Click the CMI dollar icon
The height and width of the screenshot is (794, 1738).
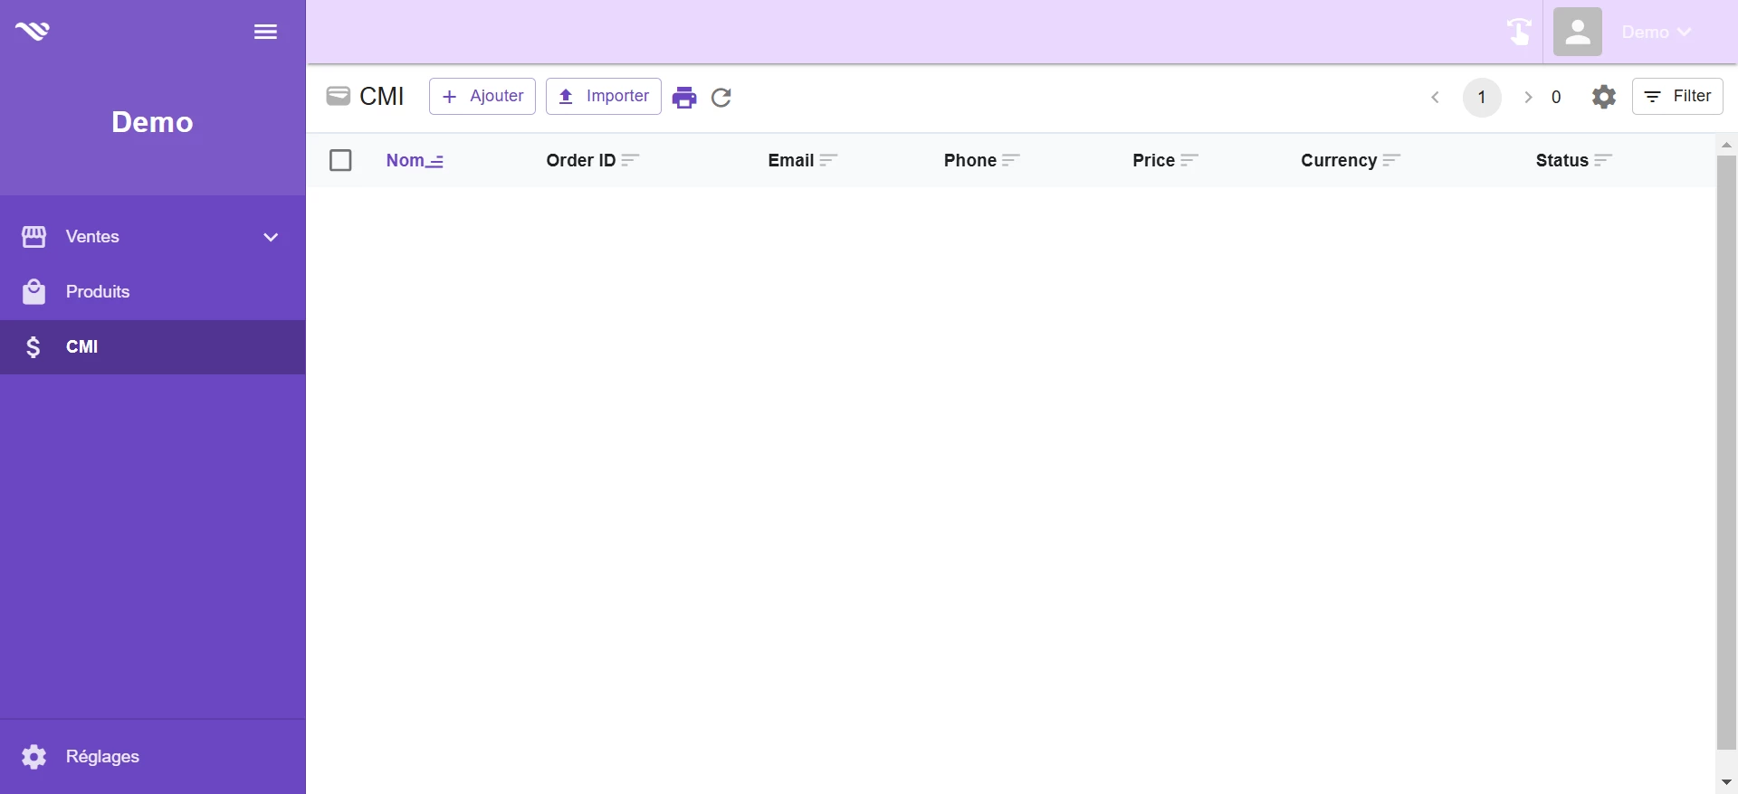click(33, 347)
